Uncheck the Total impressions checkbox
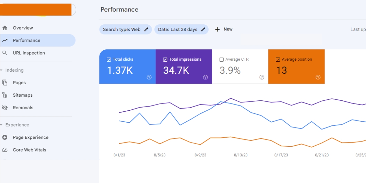This screenshot has height=183, width=366. click(x=165, y=59)
